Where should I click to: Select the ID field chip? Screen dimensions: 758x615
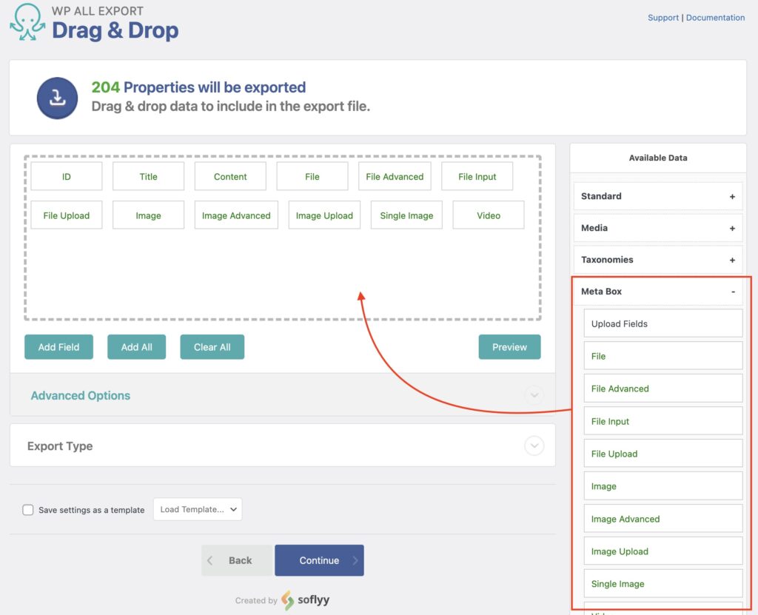[x=66, y=176]
